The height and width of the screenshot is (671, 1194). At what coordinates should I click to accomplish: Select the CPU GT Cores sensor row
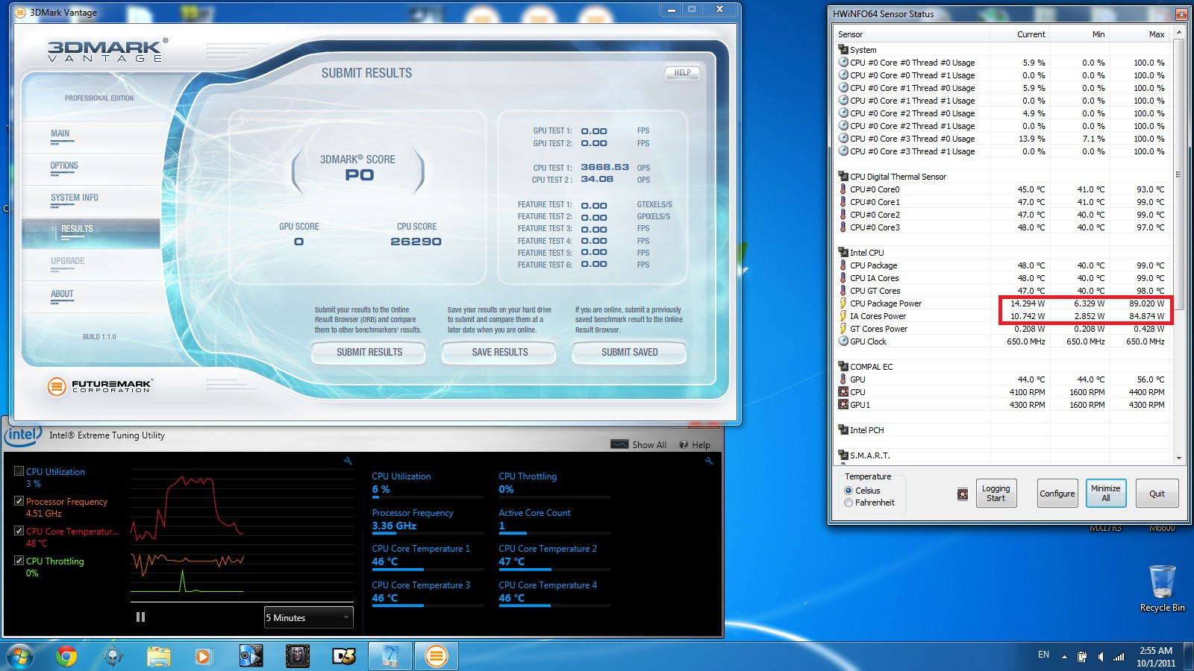[1004, 291]
